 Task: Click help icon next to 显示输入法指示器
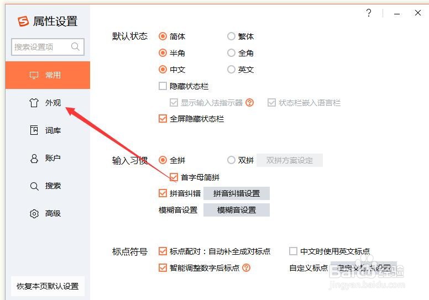point(249,103)
